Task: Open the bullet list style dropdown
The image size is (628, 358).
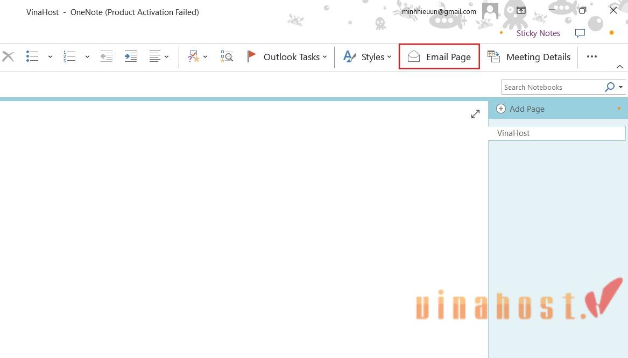Action: [50, 57]
